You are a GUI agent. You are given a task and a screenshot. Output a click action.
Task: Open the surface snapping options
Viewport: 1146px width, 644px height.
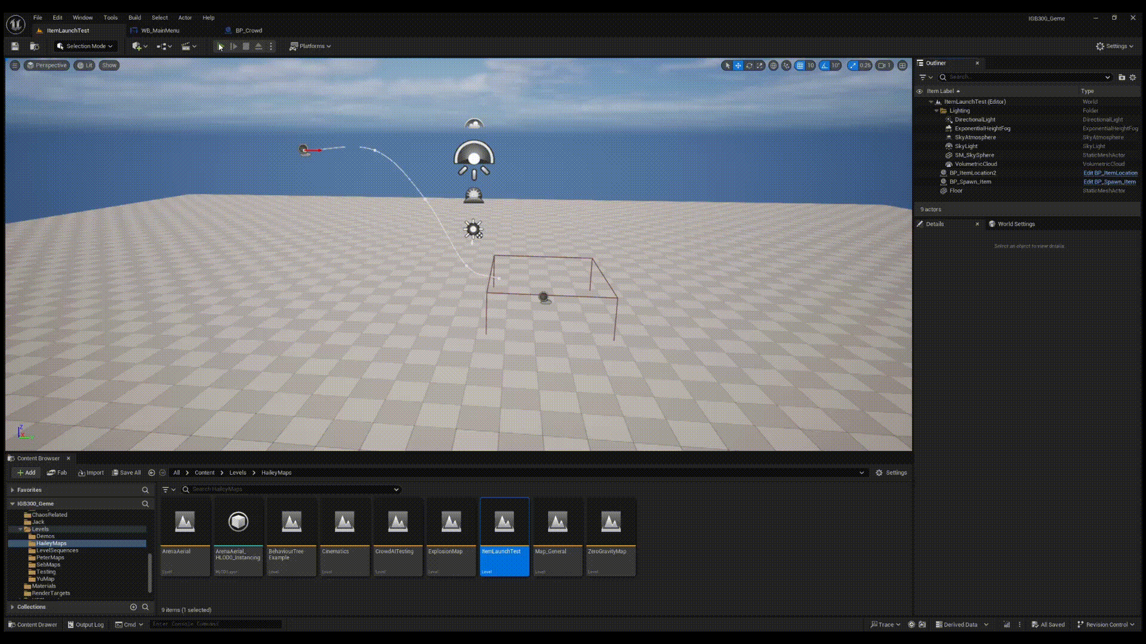(x=786, y=66)
